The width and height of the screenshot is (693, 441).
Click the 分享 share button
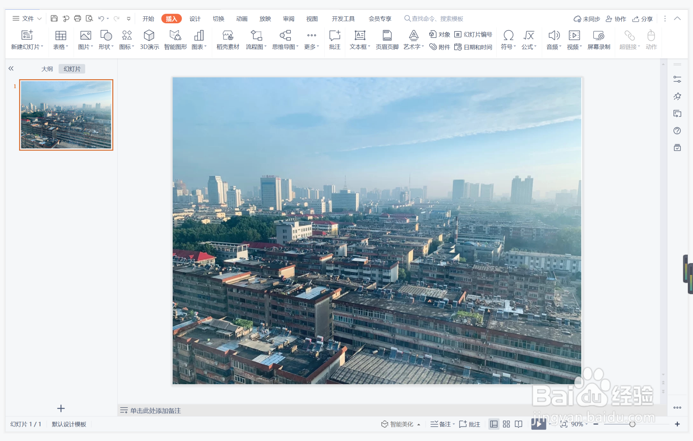(643, 19)
